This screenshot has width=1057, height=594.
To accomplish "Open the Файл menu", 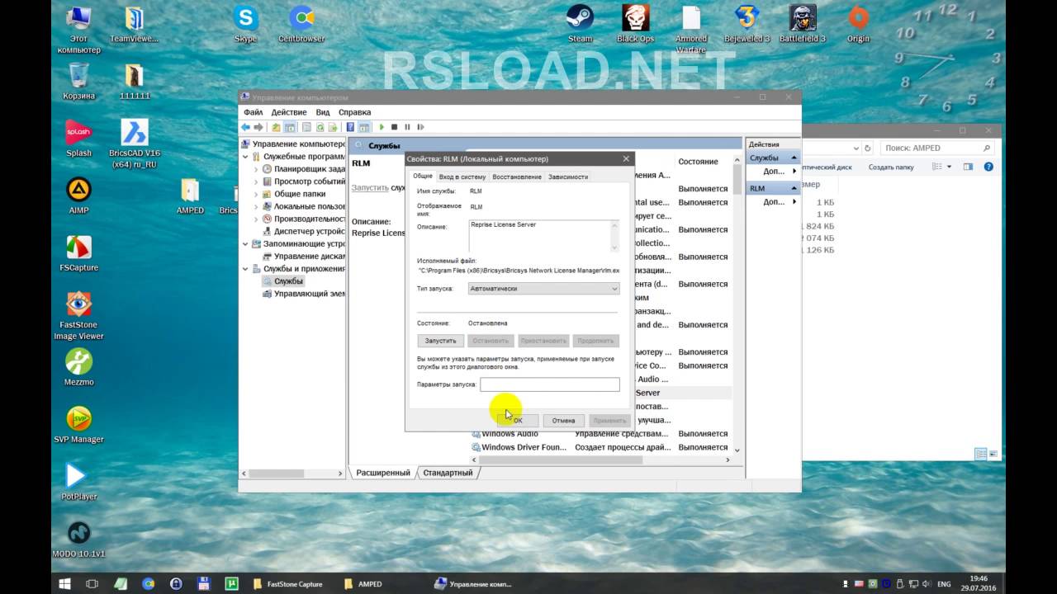I will click(253, 112).
